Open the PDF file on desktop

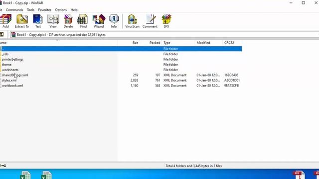pos(299,175)
